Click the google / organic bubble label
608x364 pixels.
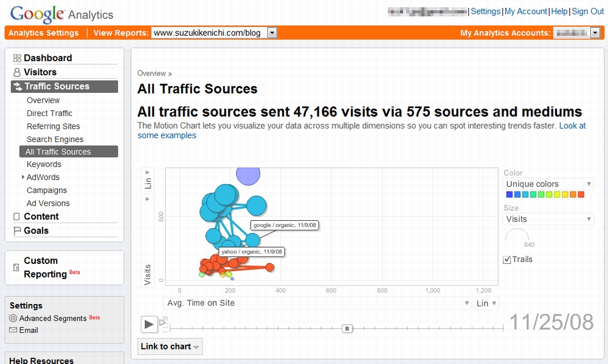(x=285, y=225)
